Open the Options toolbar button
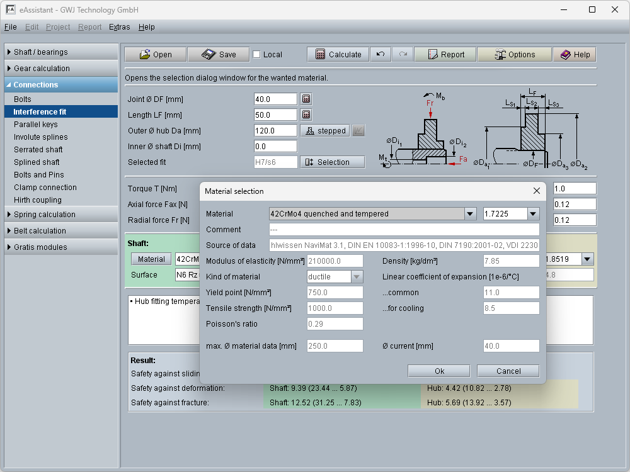 514,55
